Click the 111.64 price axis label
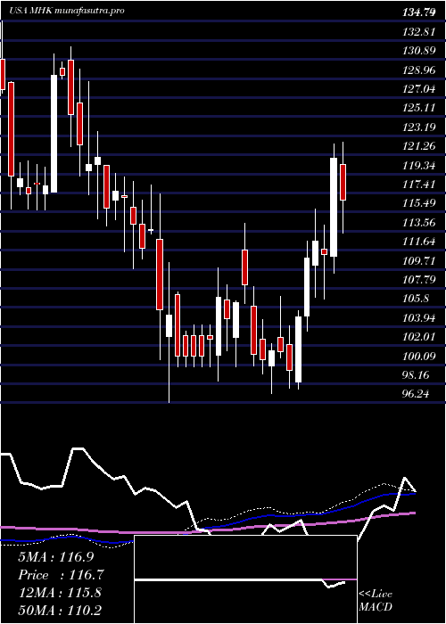This screenshot has width=446, height=624. click(x=418, y=242)
